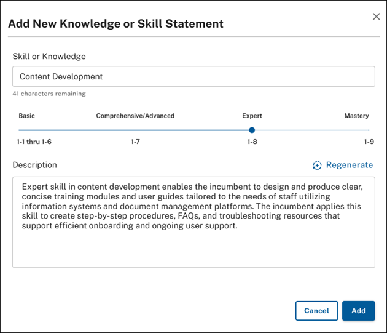This screenshot has height=333, width=387.
Task: Add the new skill statement
Action: tap(359, 311)
